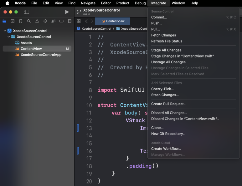The image size is (242, 186).
Task: Choose Cherry-Pick… menu item
Action: [x=193, y=89]
